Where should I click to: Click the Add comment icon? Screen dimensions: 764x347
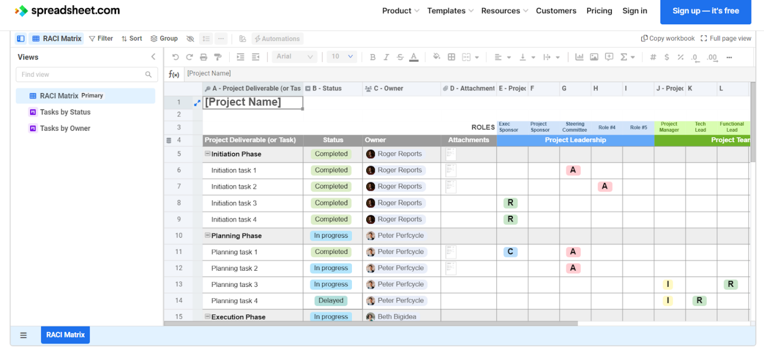coord(609,57)
